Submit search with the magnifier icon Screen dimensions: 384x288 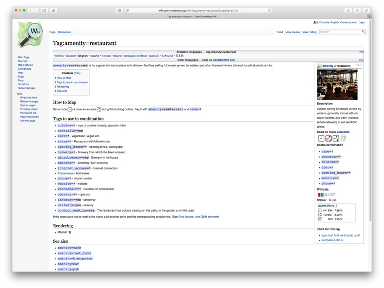click(x=363, y=31)
